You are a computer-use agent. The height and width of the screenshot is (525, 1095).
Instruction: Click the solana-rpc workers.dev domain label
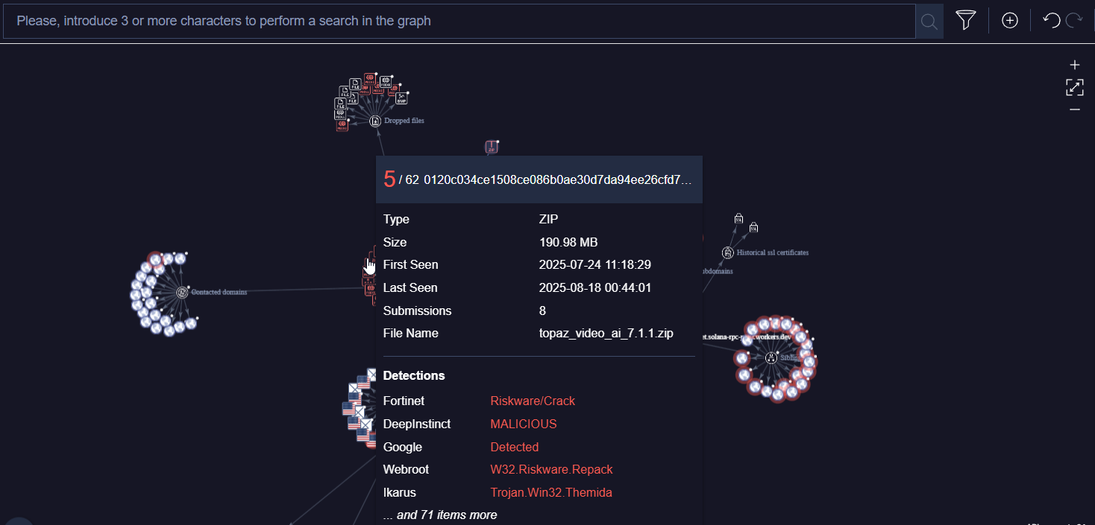[747, 337]
